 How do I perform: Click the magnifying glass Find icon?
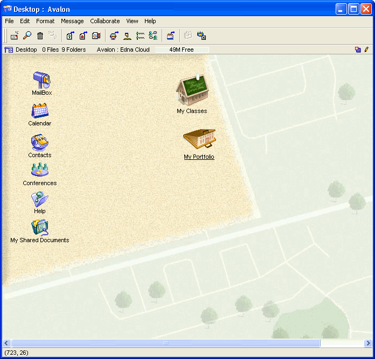27,36
